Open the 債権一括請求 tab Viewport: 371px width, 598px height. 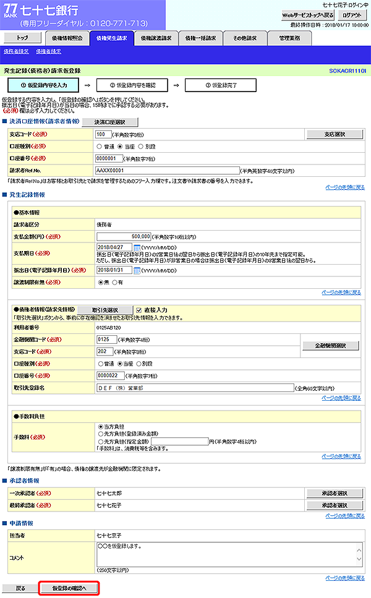(200, 38)
